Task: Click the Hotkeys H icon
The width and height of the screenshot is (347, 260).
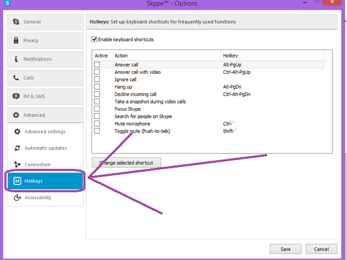Action: point(17,181)
